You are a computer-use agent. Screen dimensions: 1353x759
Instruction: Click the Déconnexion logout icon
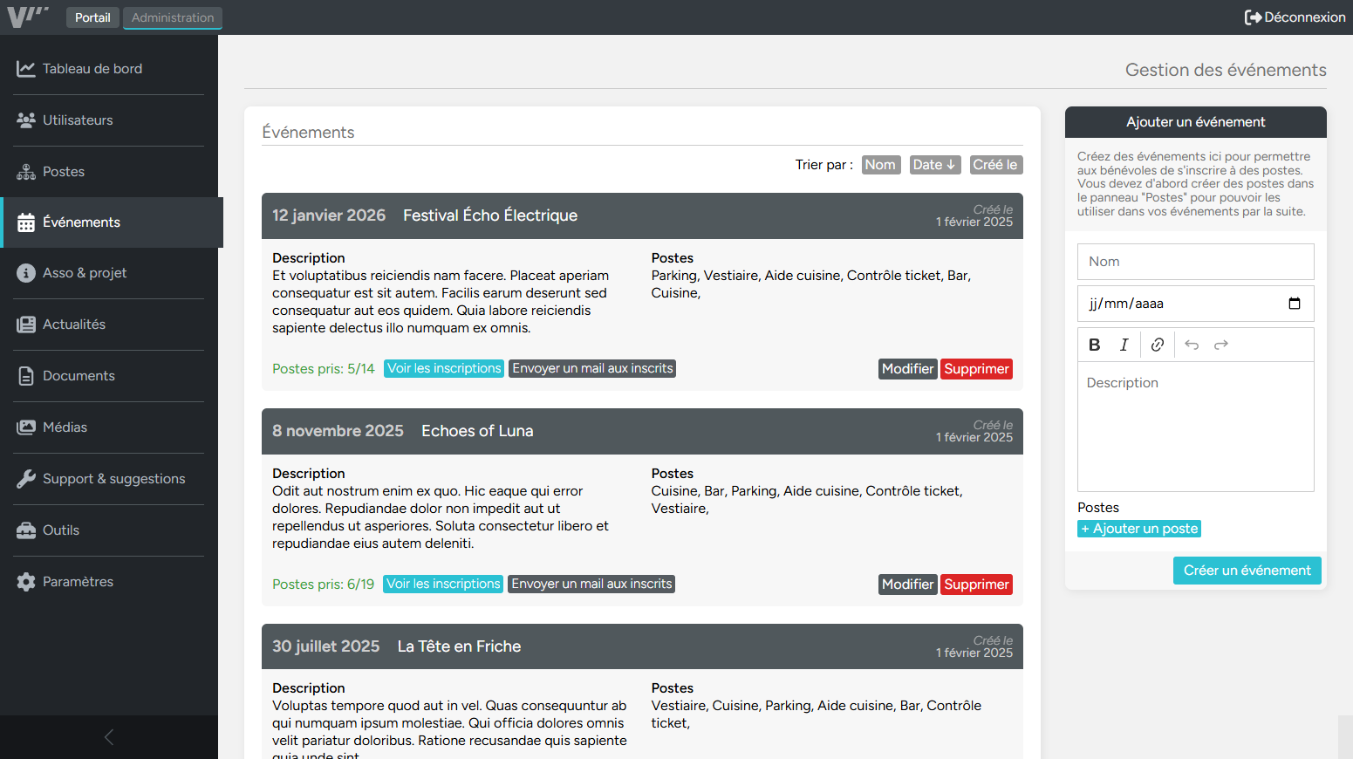click(1254, 17)
